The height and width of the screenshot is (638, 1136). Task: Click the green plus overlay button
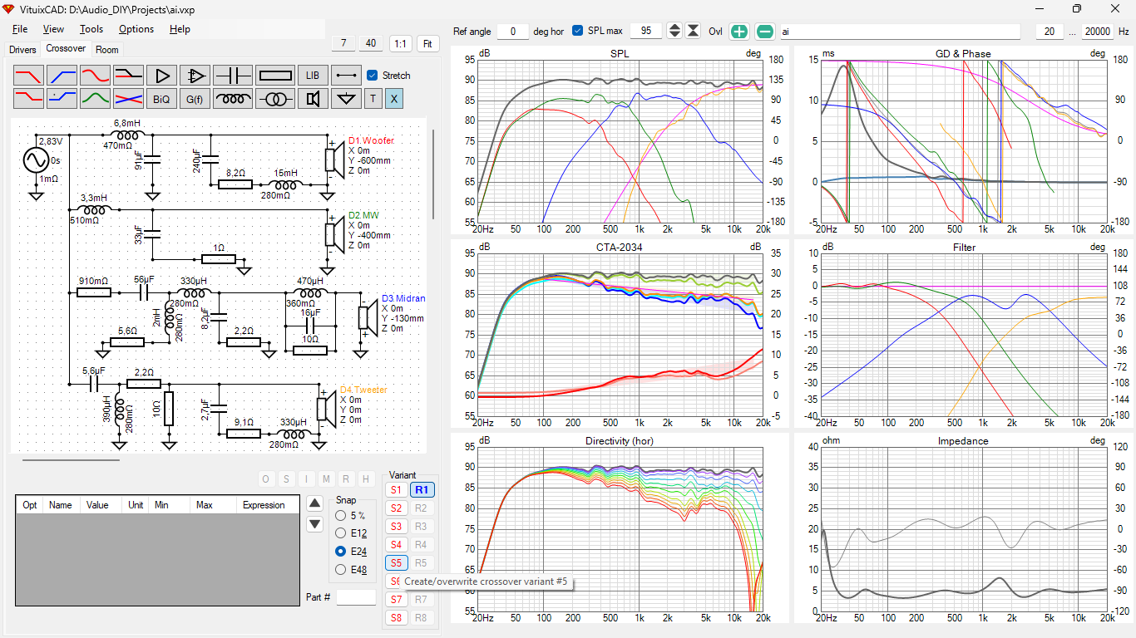coord(739,32)
